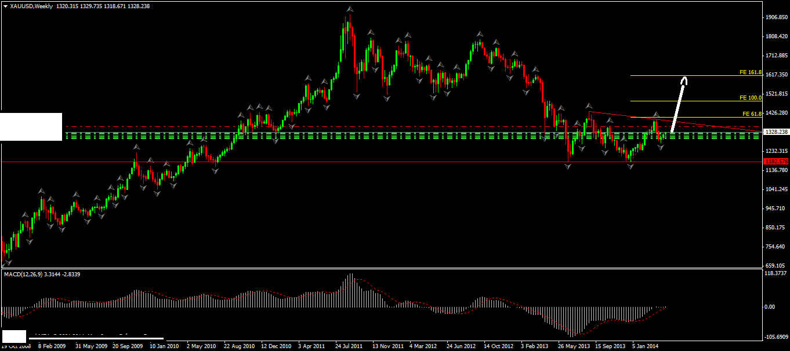Click the MACD(12,26,9) indicator label
Screen dimensions: 790x351
tap(23, 274)
